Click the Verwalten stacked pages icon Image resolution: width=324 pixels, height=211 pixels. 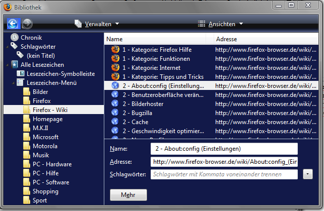[x=78, y=24]
